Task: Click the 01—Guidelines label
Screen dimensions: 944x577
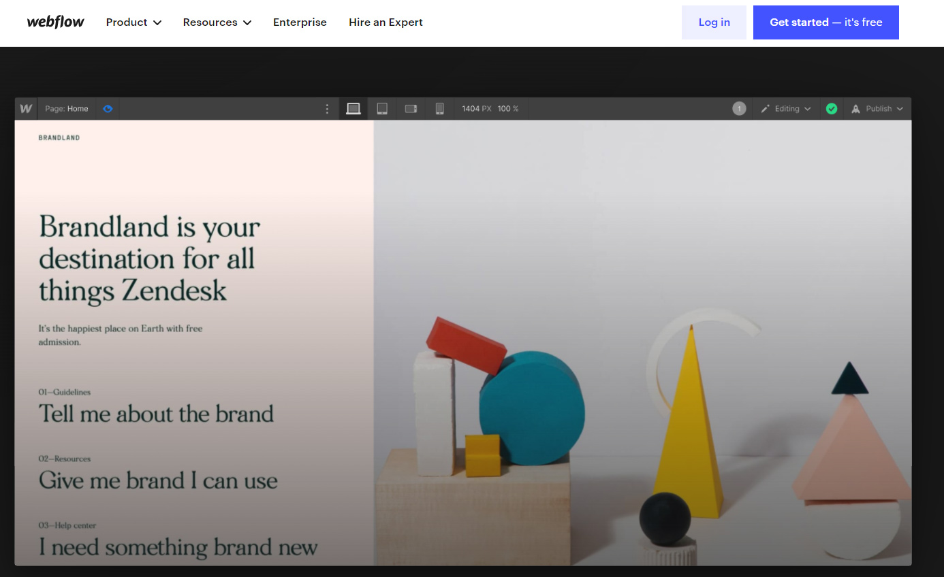Action: pyautogui.click(x=65, y=392)
